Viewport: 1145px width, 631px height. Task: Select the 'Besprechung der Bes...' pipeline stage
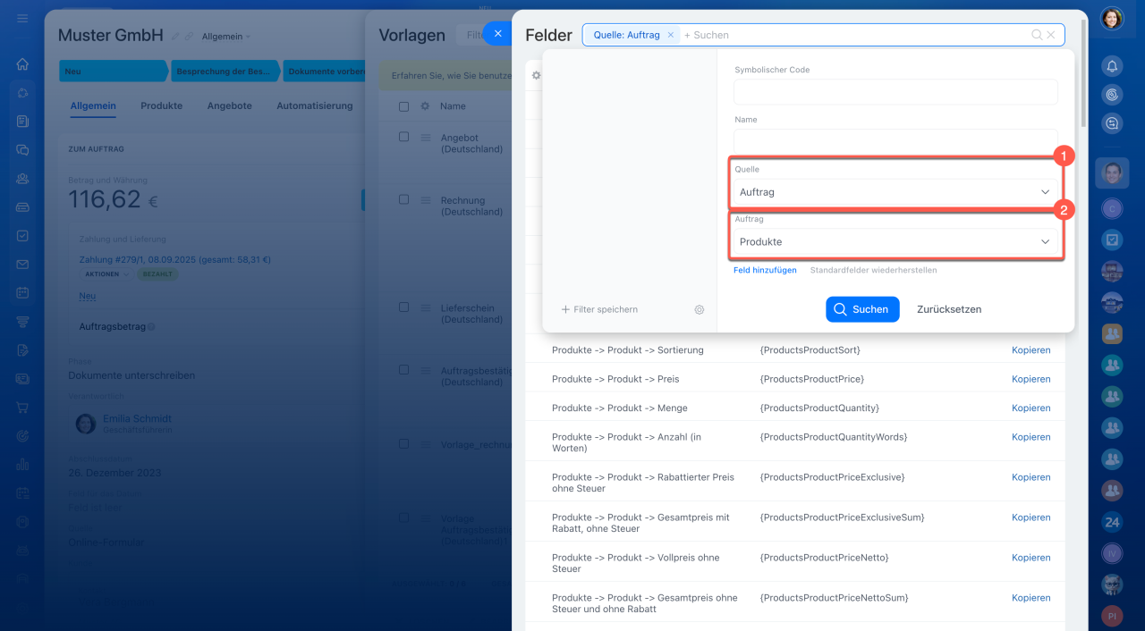[224, 72]
